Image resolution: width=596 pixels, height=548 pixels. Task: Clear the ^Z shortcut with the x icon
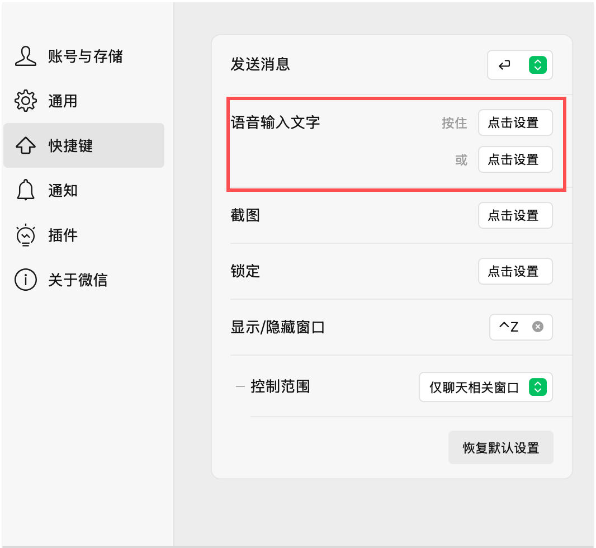click(x=537, y=327)
